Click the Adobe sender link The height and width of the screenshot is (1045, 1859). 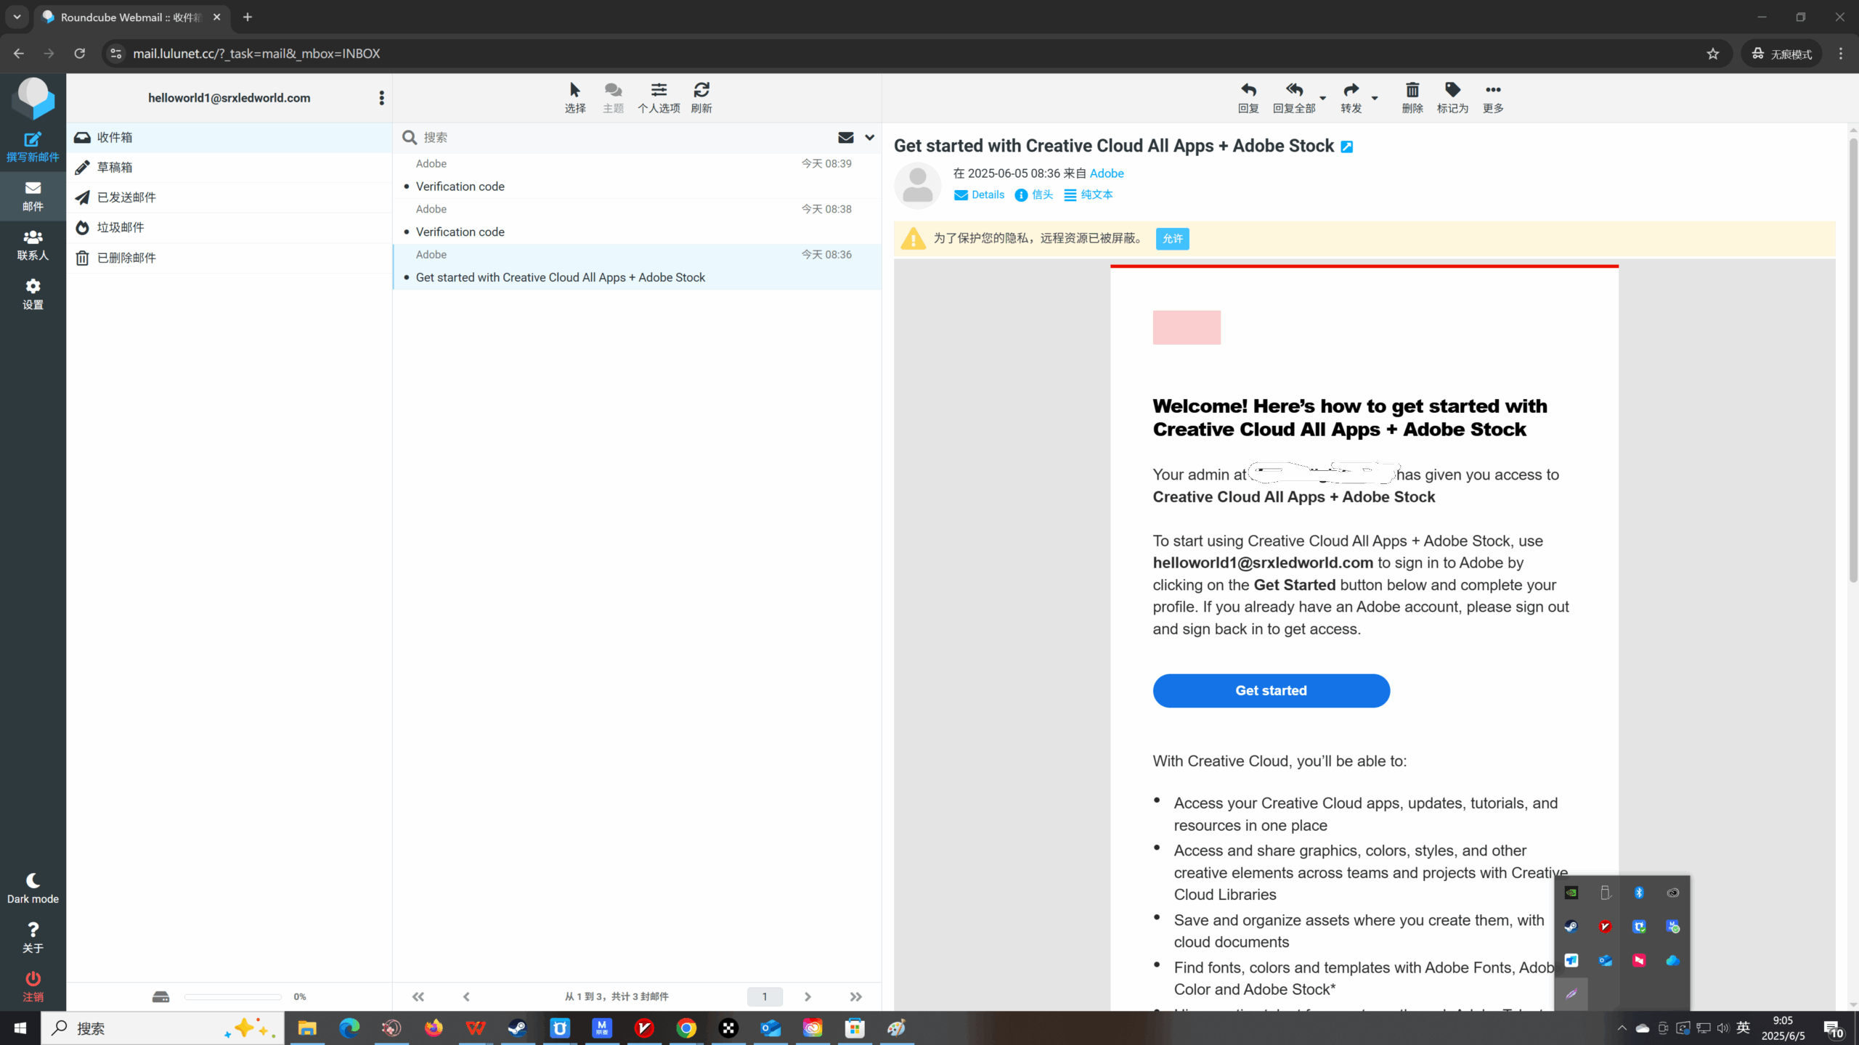click(1107, 173)
